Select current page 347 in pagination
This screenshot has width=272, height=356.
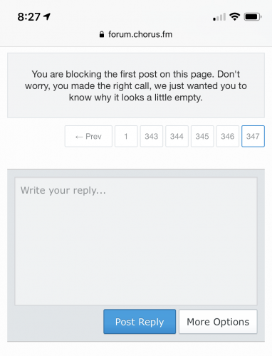tap(253, 136)
